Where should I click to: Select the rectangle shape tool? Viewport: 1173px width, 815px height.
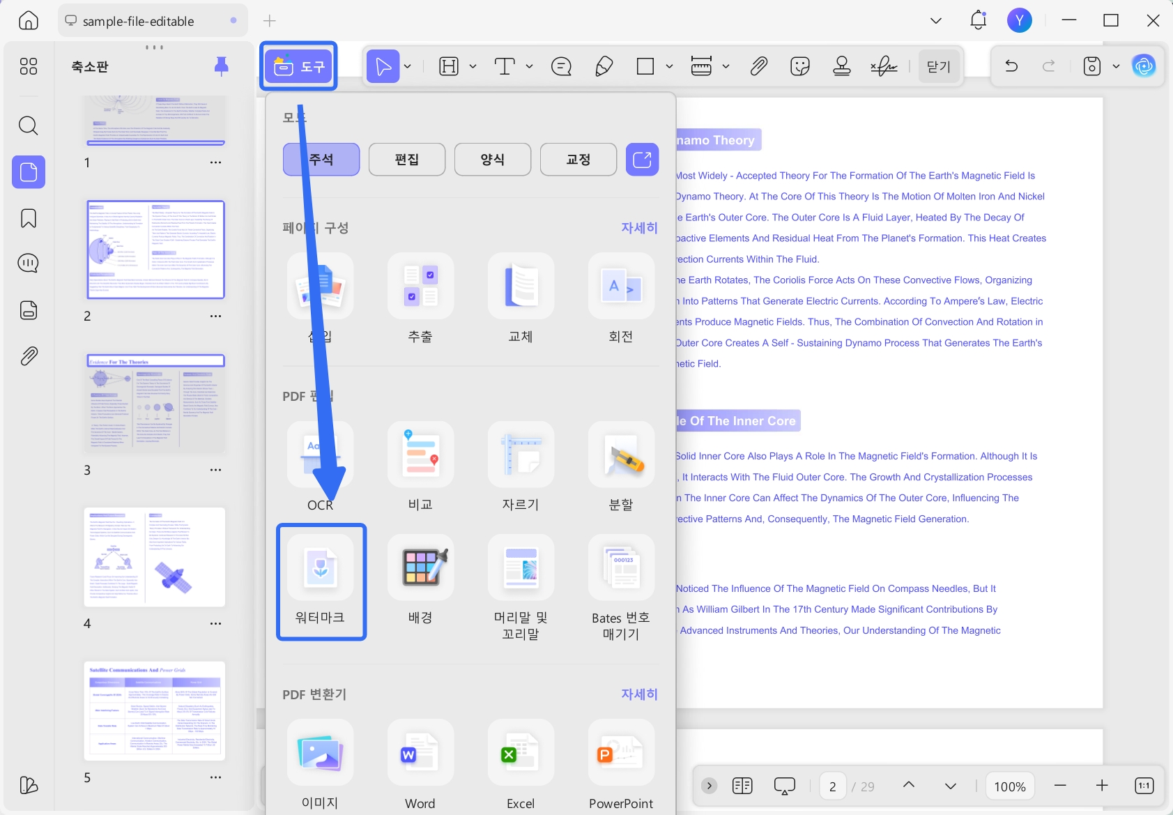645,66
